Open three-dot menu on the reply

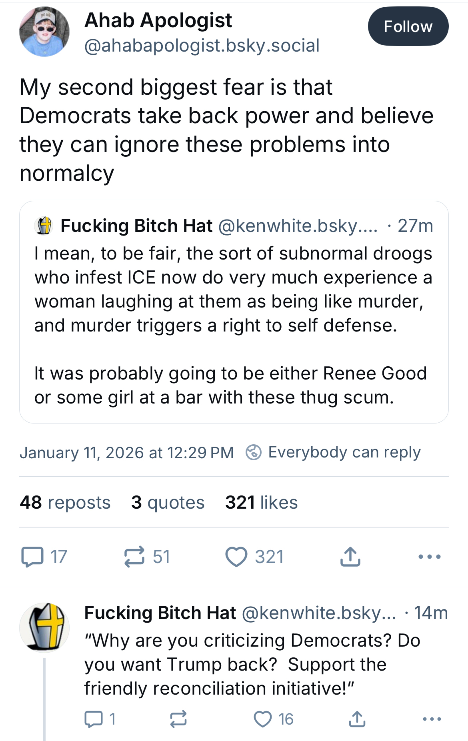point(432,719)
